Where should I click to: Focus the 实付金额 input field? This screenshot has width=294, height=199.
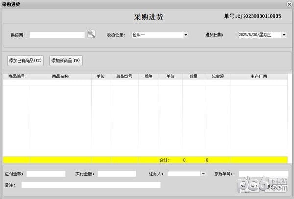pos(117,174)
